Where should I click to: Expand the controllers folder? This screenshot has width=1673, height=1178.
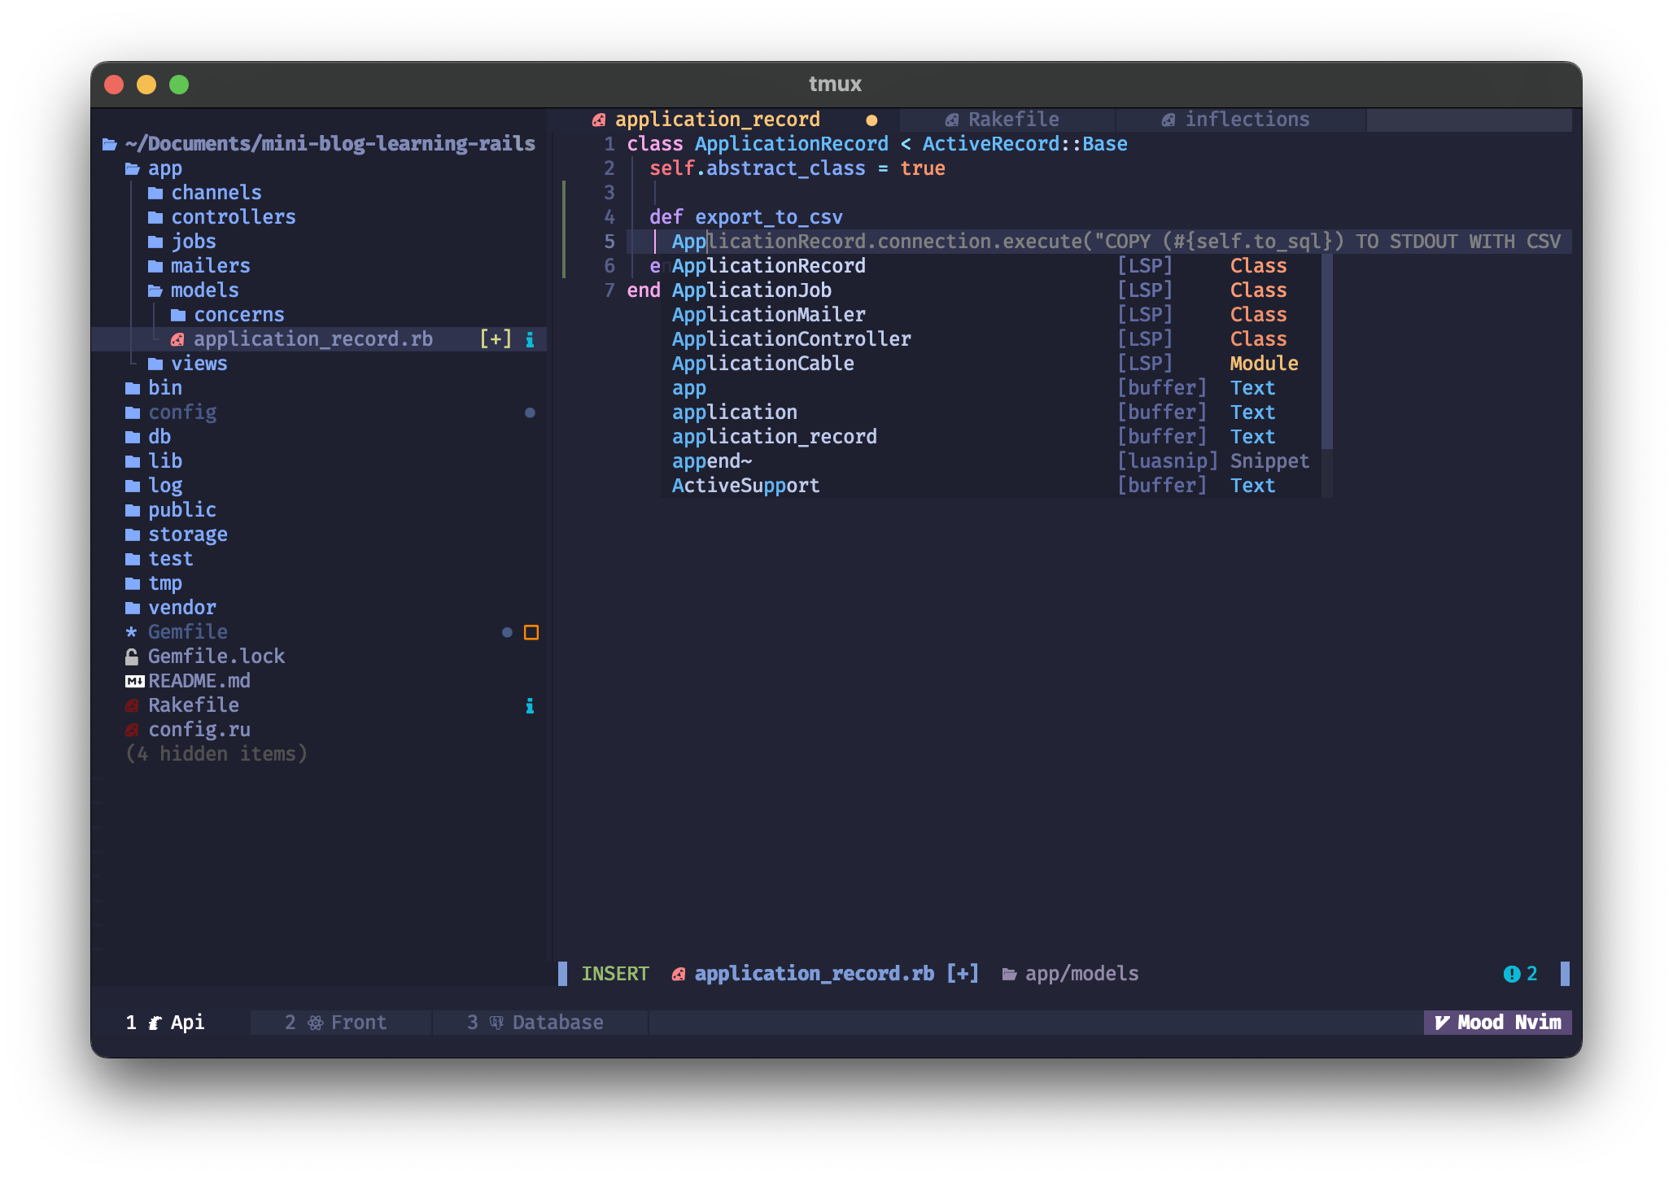point(233,217)
